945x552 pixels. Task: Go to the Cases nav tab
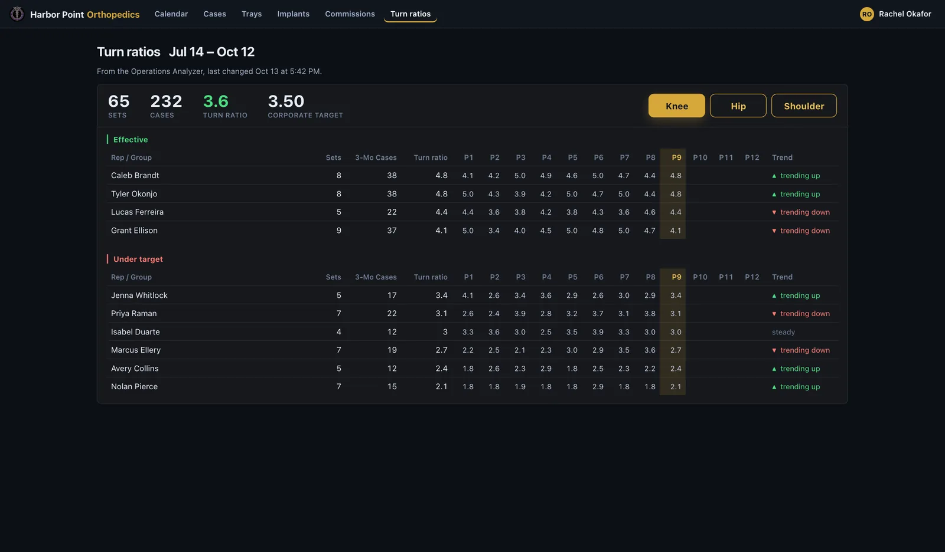pos(215,14)
